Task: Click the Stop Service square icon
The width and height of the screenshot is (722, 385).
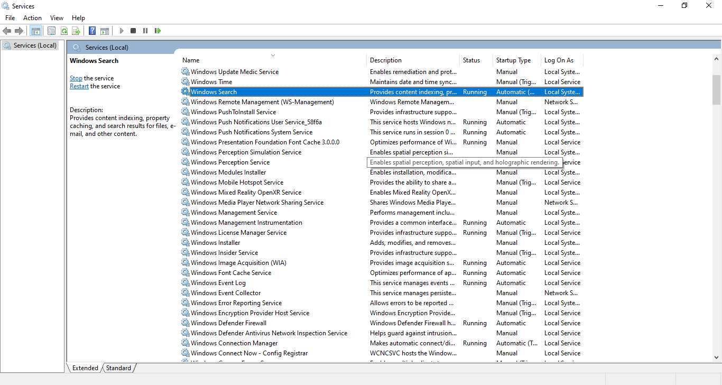Action: [133, 31]
